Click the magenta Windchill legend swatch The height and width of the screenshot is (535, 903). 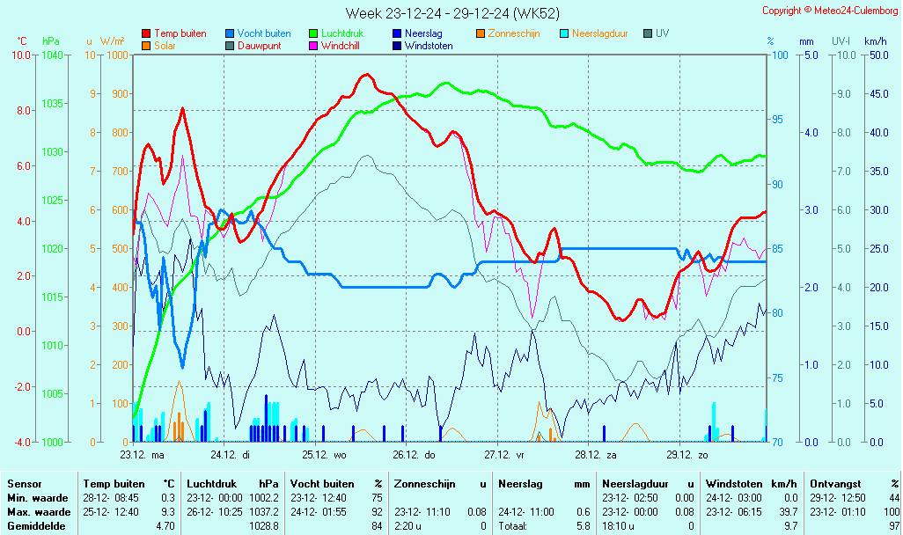[x=313, y=46]
